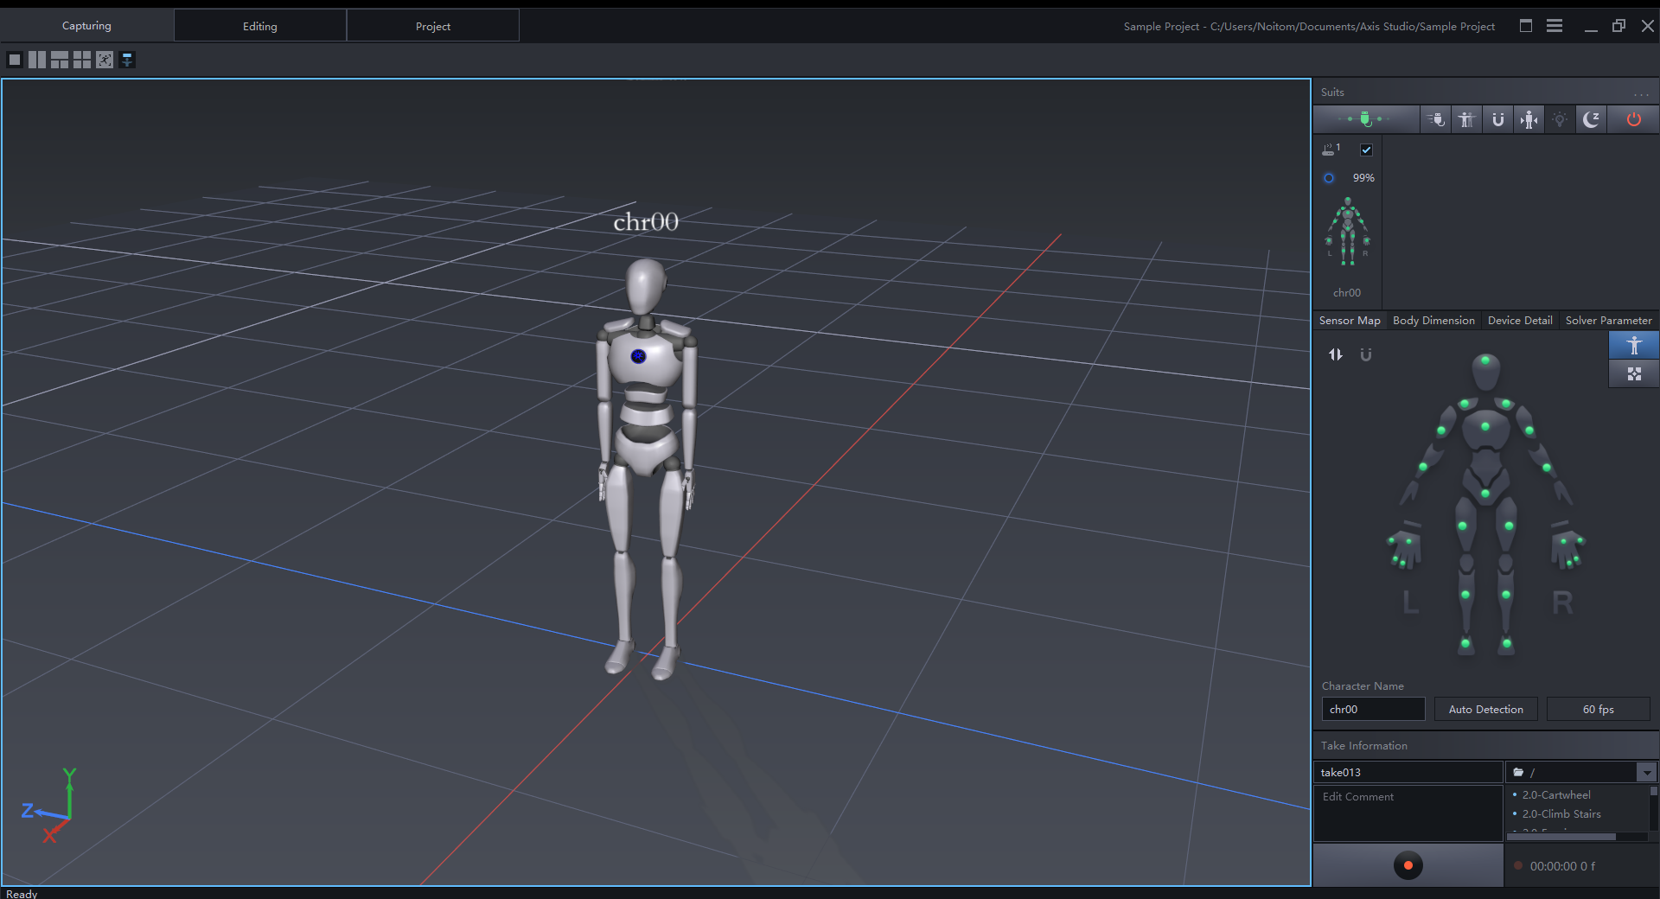Switch to the Sensor Map tab
1660x899 pixels.
1350,321
